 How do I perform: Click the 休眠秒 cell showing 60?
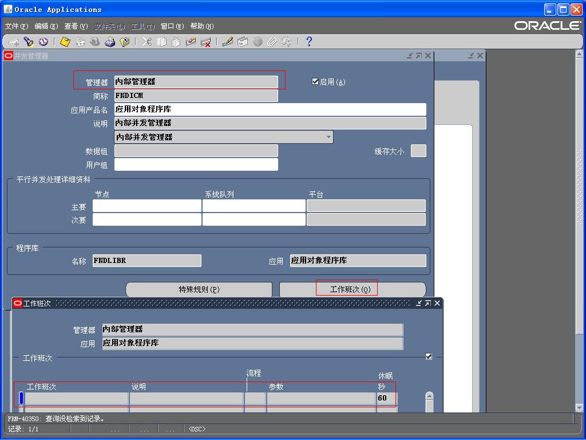point(387,398)
